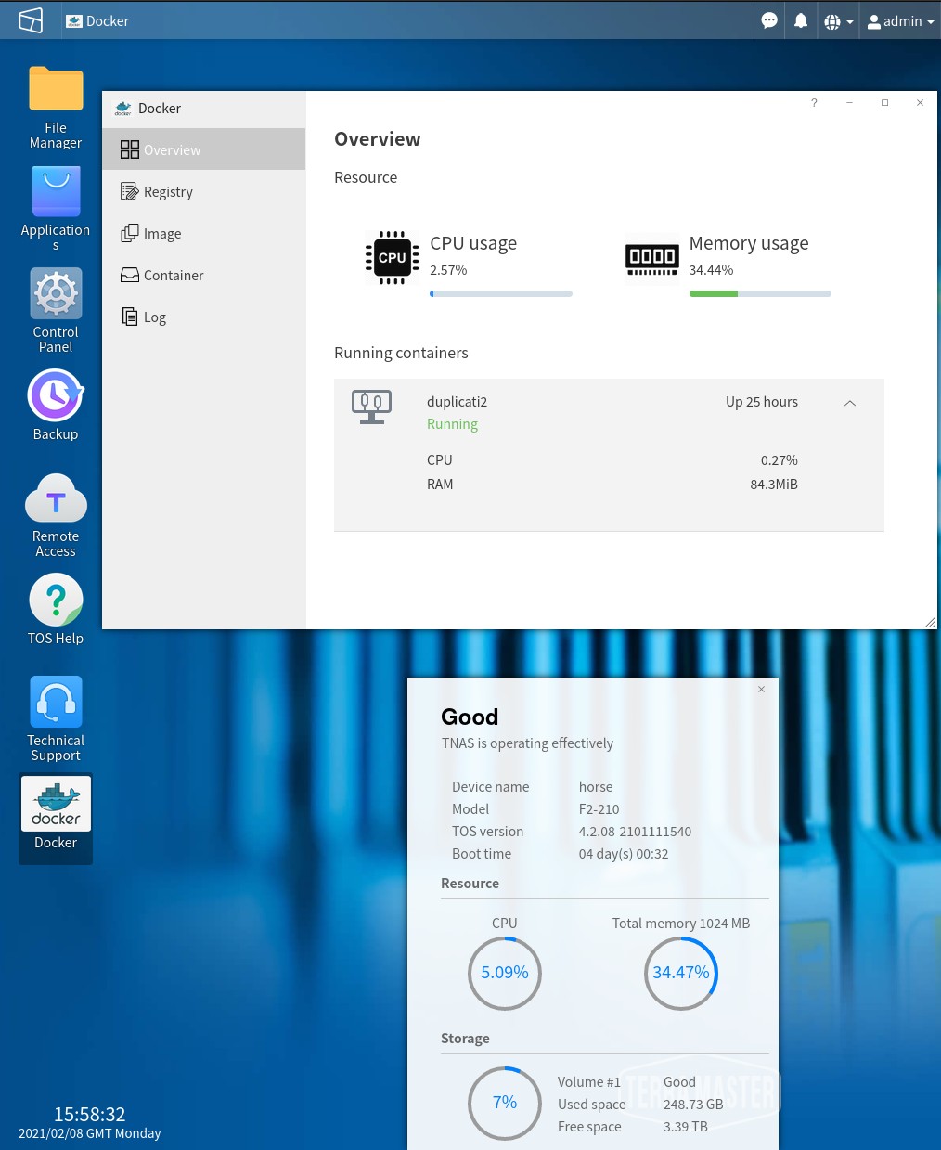The width and height of the screenshot is (941, 1150).
Task: Click the Volume #1 storage percentage circle
Action: coord(504,1103)
